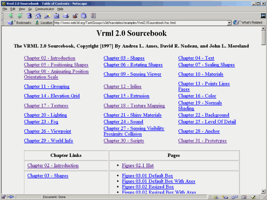Click the Print toolbar icon
The width and height of the screenshot is (267, 200).
[66, 16]
